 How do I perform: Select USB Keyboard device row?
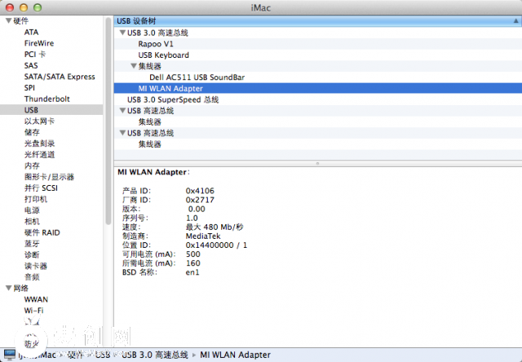coord(163,55)
